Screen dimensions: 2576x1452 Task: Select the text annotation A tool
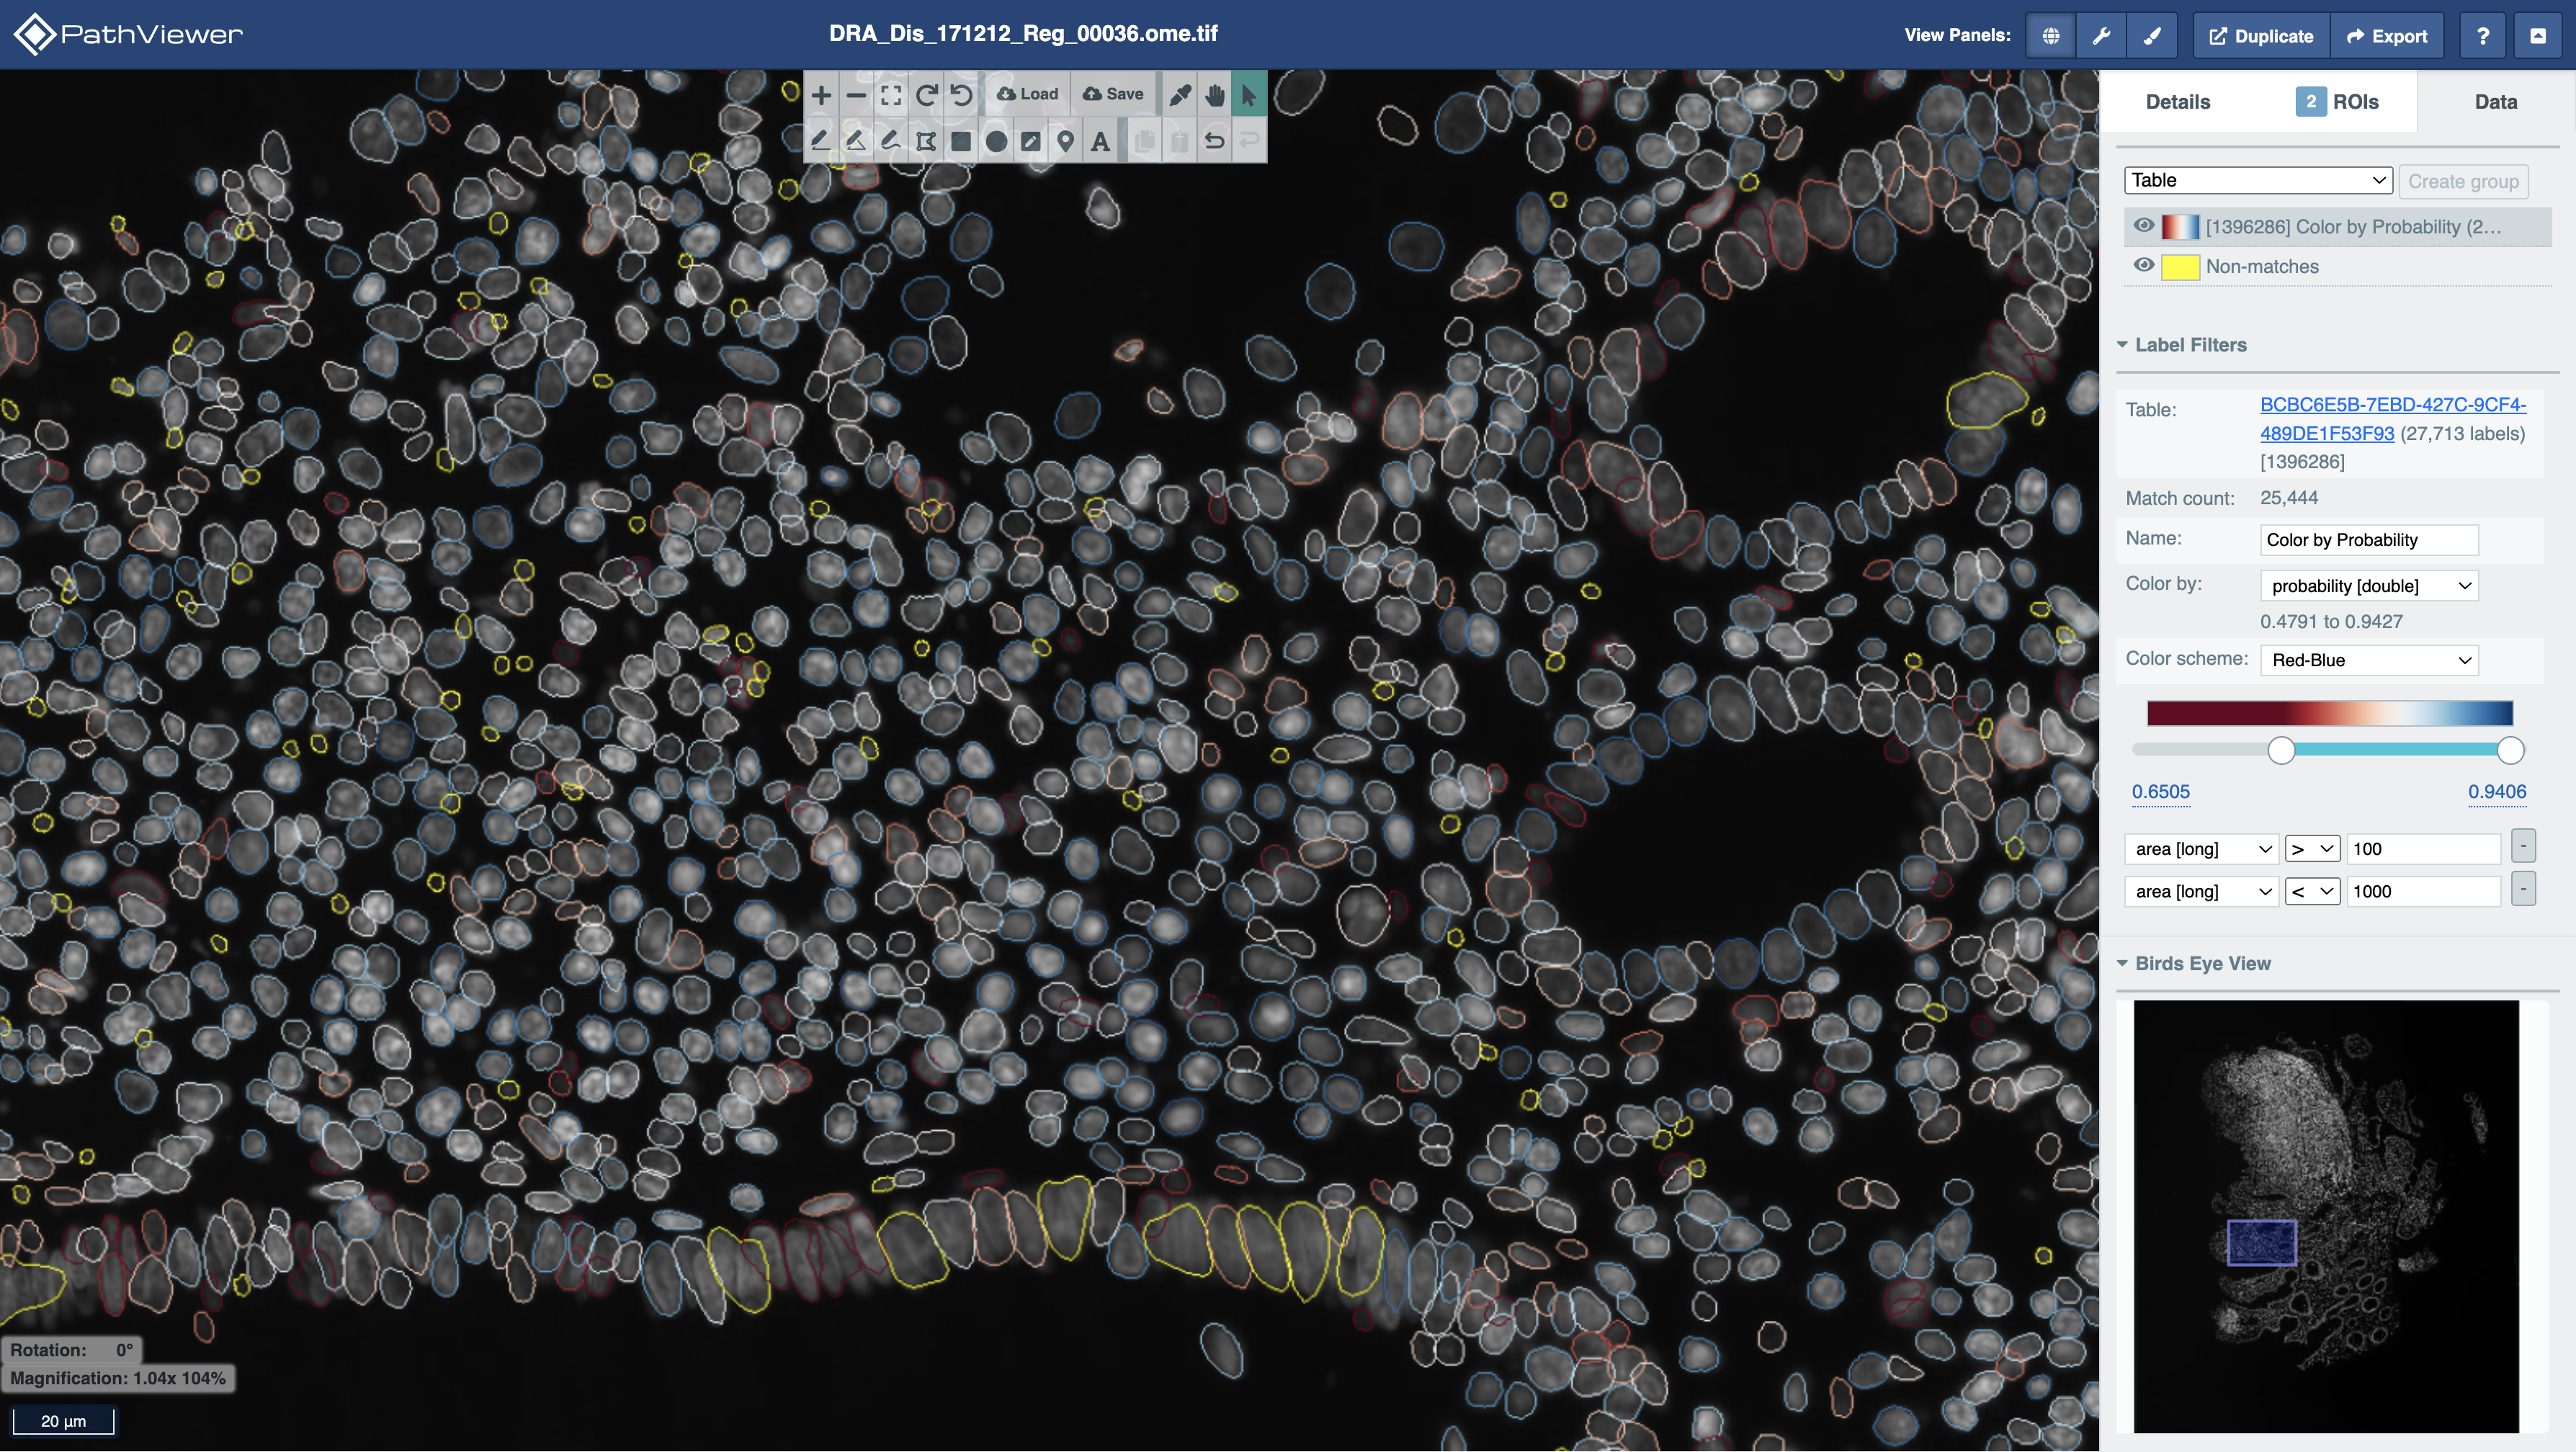click(1101, 141)
